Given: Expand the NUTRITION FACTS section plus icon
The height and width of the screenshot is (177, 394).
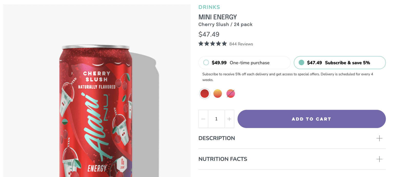Looking at the screenshot, I should click(x=379, y=159).
